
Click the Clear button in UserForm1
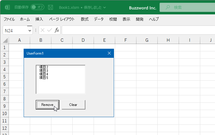pyautogui.click(x=74, y=105)
